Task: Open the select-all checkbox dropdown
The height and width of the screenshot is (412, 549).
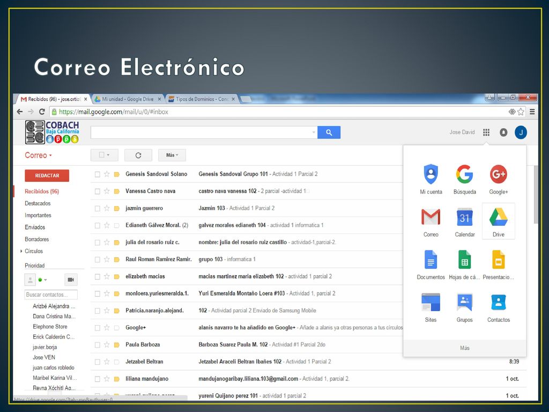Action: pos(105,155)
